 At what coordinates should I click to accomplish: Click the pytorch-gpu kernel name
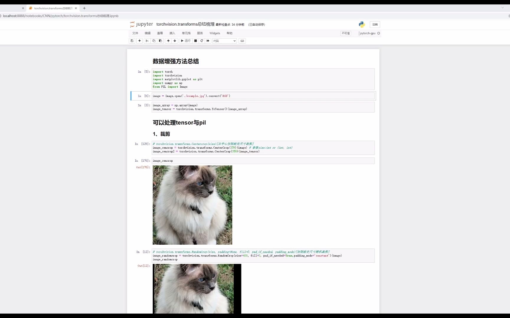coord(368,33)
